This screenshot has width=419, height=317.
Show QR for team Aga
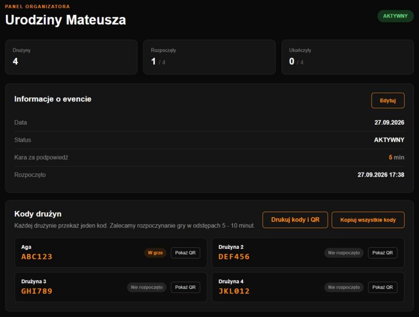click(x=185, y=253)
